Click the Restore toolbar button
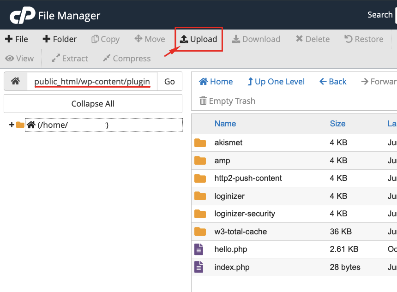 (364, 39)
